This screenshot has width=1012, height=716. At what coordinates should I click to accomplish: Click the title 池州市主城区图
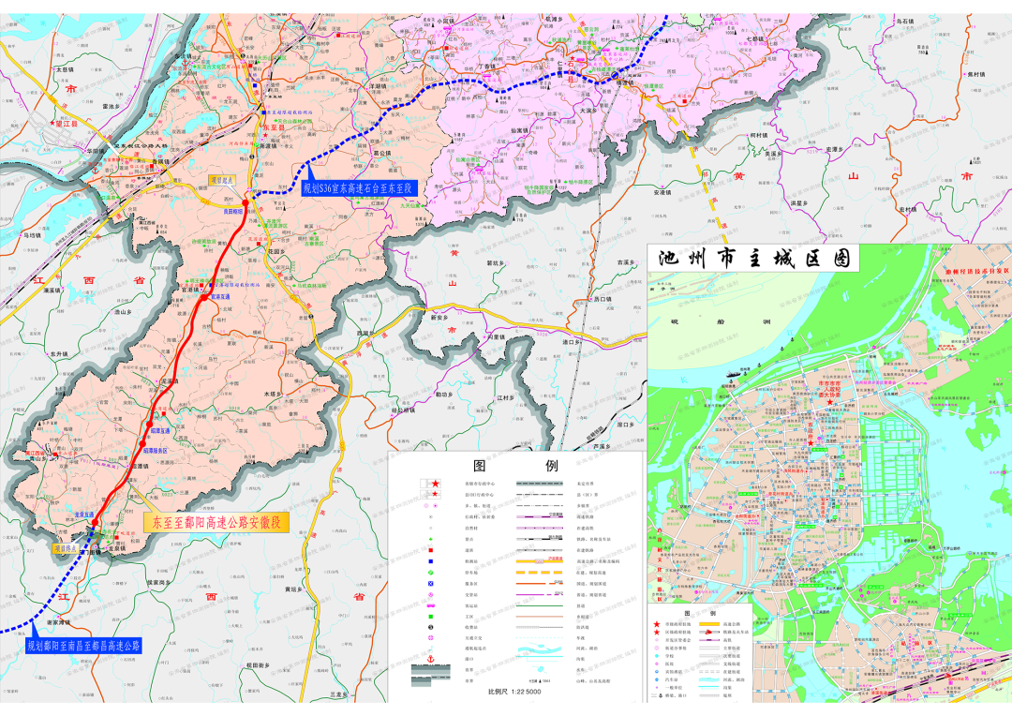pos(753,259)
